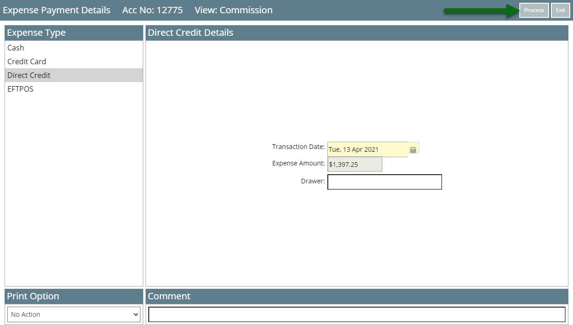
Task: Click the Exit button
Action: point(560,10)
